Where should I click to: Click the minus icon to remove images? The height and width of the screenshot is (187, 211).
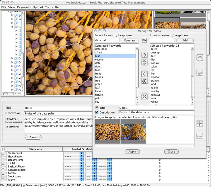pos(200,136)
